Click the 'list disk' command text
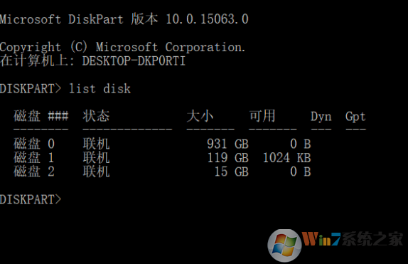Image resolution: width=408 pixels, height=264 pixels. (x=100, y=89)
